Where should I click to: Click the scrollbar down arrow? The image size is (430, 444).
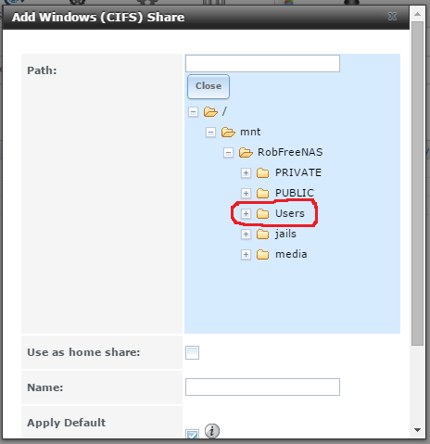click(x=417, y=430)
